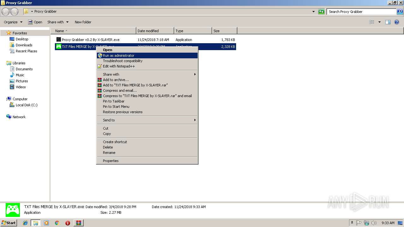Select Add to archive... option

point(147,80)
